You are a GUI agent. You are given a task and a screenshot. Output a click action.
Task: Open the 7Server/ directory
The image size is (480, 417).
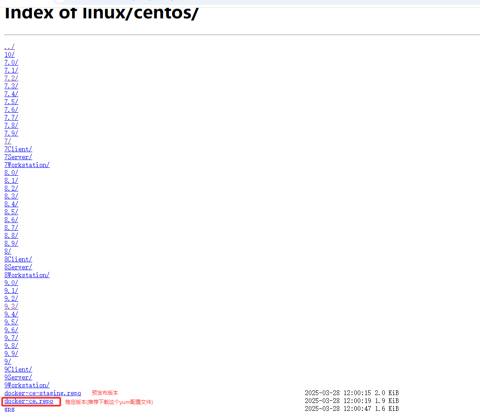(x=18, y=157)
